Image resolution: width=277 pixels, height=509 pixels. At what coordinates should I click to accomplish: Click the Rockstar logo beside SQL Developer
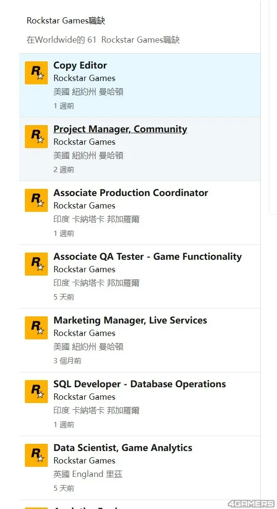click(36, 392)
